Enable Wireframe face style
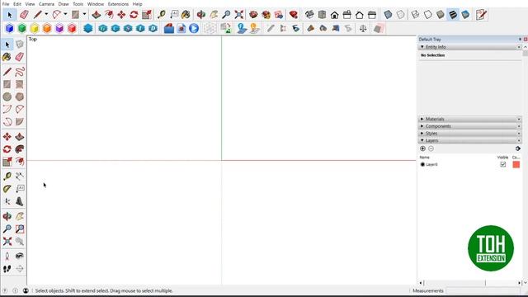The width and height of the screenshot is (528, 297). tap(415, 15)
